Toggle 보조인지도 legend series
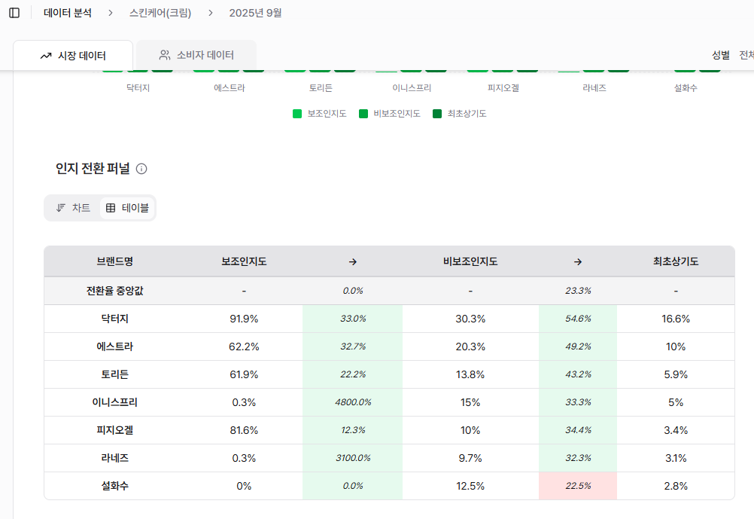The width and height of the screenshot is (754, 519). [320, 114]
